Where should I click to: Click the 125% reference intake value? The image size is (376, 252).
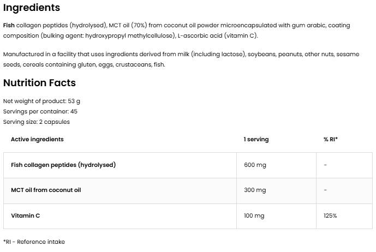click(x=330, y=216)
